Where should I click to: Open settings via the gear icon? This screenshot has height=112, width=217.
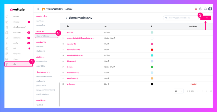pos(7,64)
